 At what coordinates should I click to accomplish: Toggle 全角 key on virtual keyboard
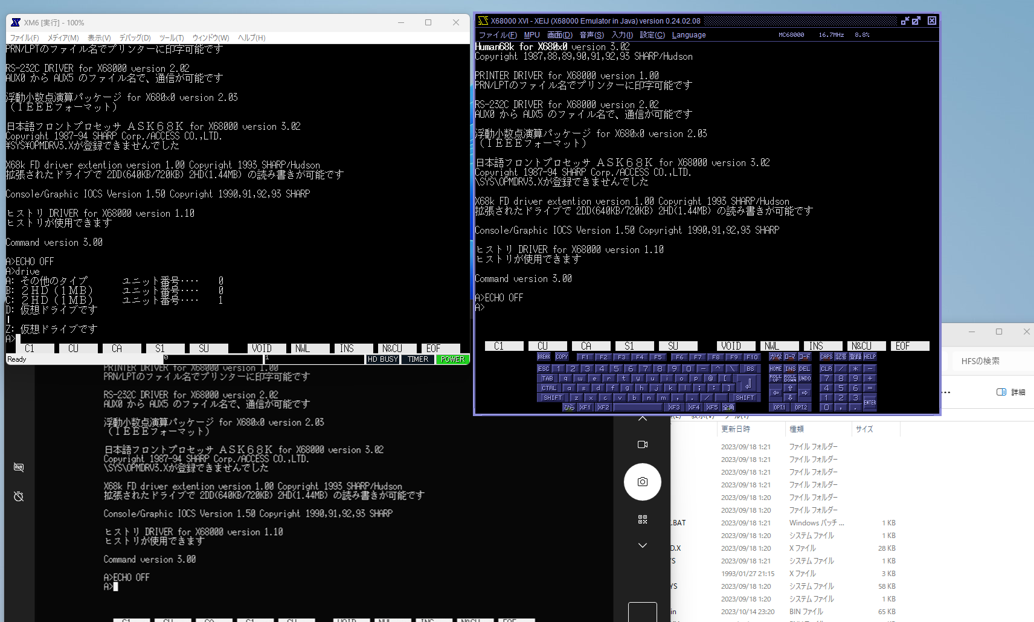click(x=728, y=408)
